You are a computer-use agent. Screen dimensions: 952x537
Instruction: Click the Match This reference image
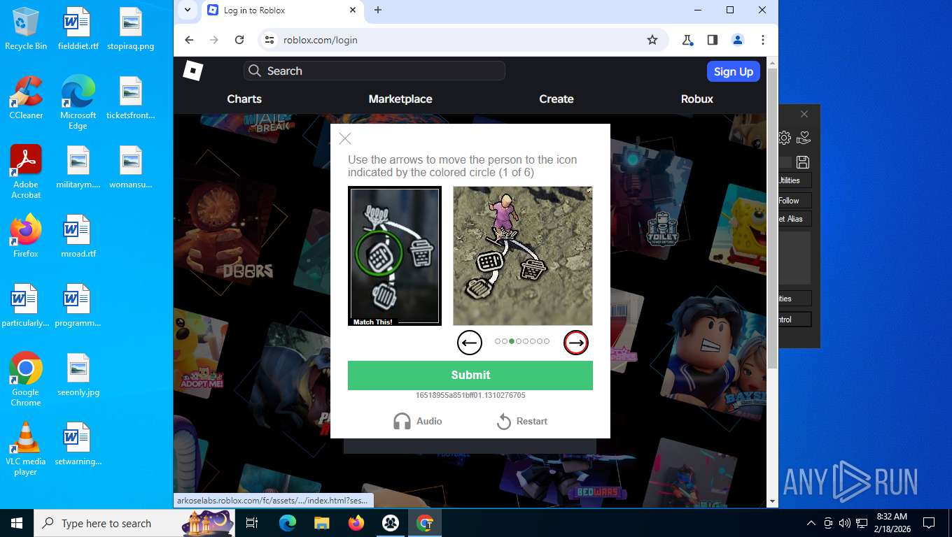click(395, 256)
